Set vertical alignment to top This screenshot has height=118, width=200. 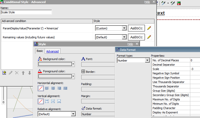[x=47, y=101]
